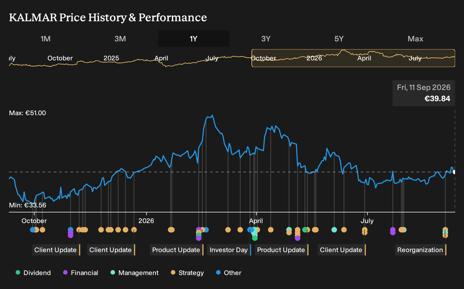Click the highlighted range window in the overview navigator
The height and width of the screenshot is (289, 464).
(353, 58)
